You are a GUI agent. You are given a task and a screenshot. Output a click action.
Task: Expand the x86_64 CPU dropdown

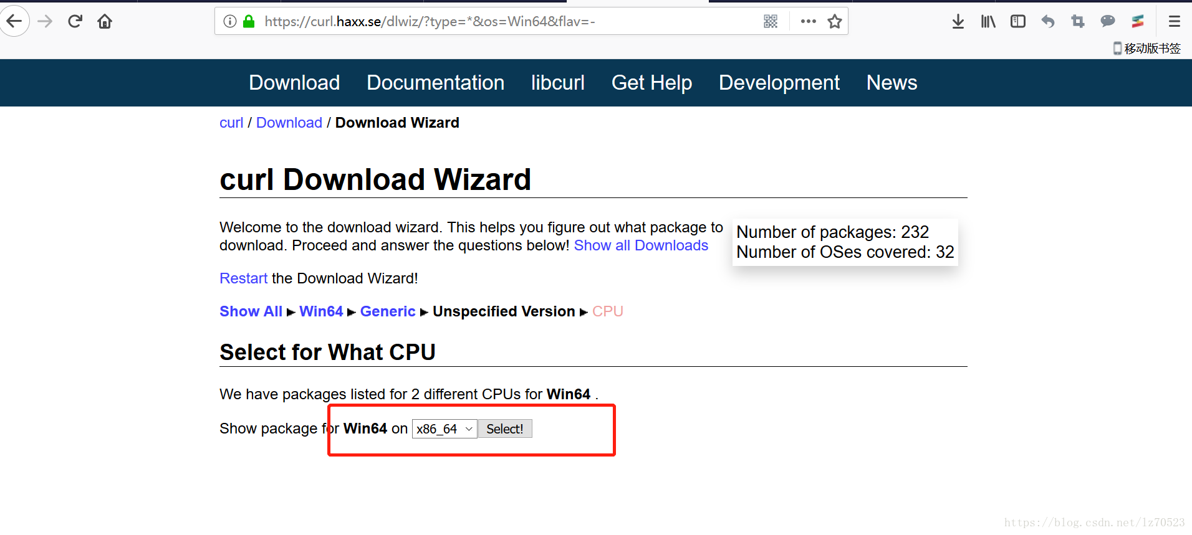point(445,428)
